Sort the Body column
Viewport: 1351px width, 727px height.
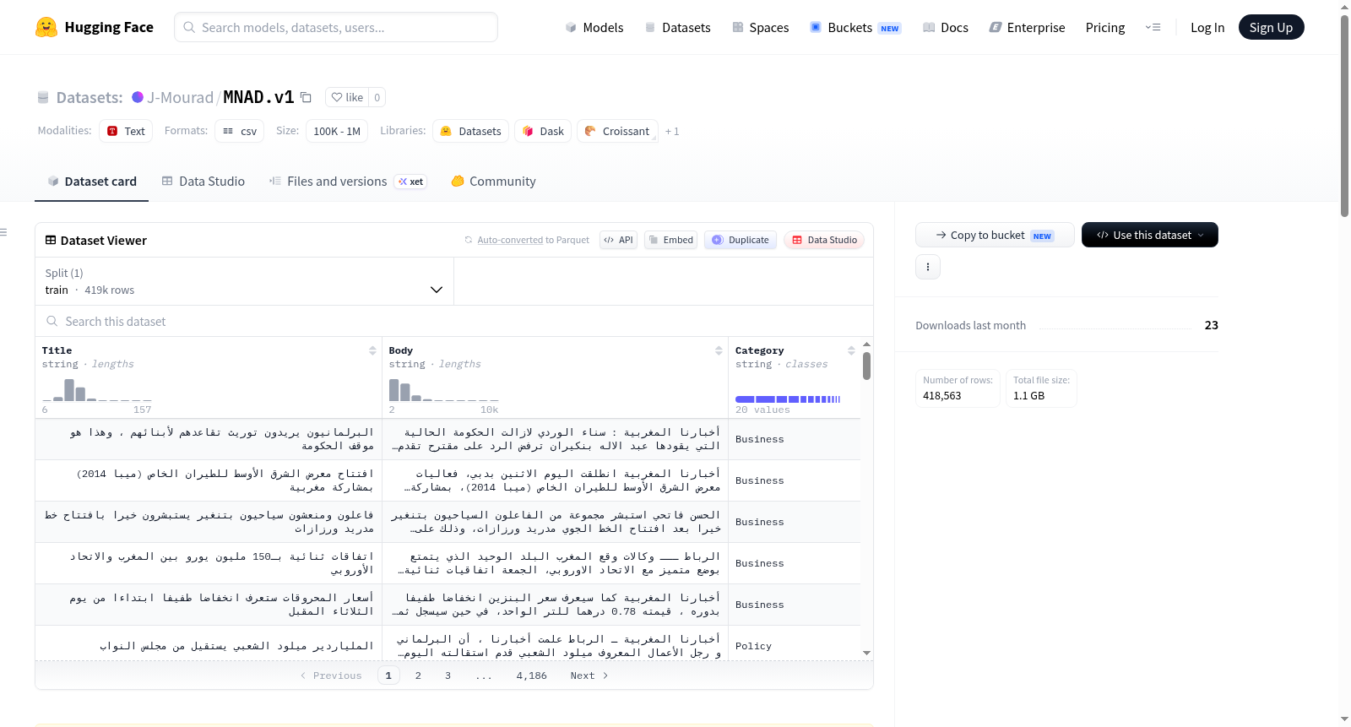[719, 350]
